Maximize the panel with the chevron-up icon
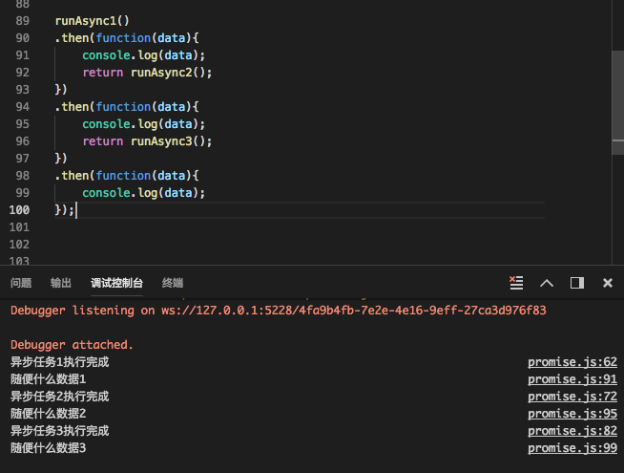Viewport: 624px width, 473px height. [x=547, y=283]
